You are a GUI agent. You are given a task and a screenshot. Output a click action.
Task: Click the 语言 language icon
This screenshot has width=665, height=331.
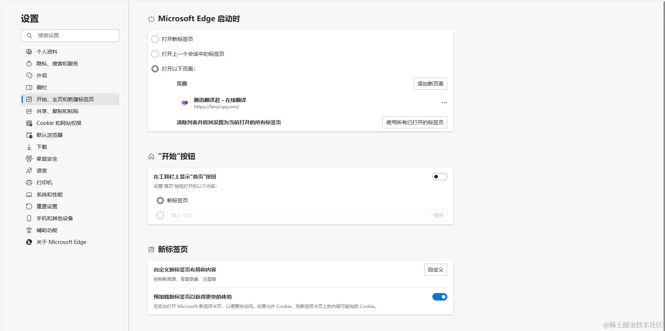pyautogui.click(x=29, y=171)
